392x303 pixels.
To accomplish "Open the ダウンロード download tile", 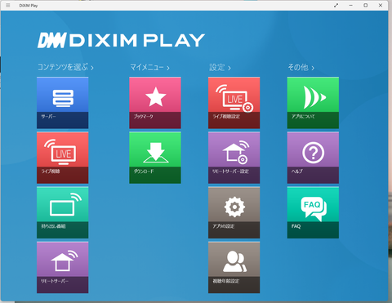I will click(155, 158).
